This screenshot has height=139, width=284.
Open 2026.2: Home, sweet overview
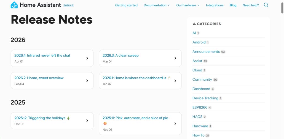point(39,78)
